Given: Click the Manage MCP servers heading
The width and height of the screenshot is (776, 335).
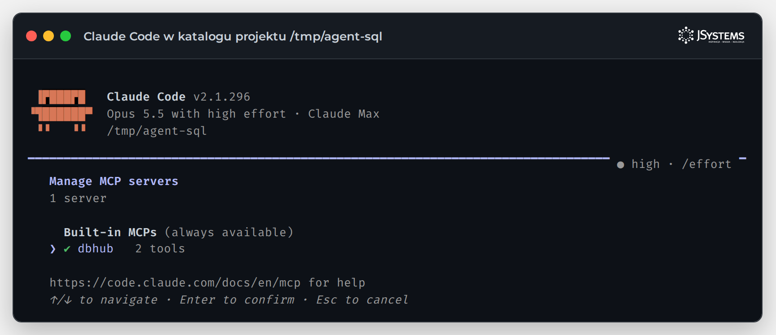Looking at the screenshot, I should tap(114, 181).
